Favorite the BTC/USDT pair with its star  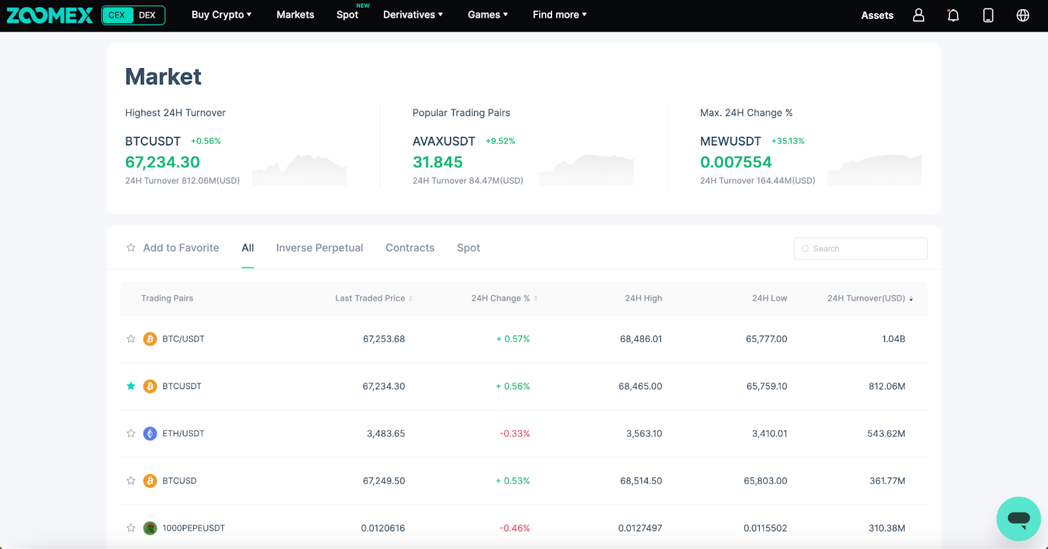[131, 339]
